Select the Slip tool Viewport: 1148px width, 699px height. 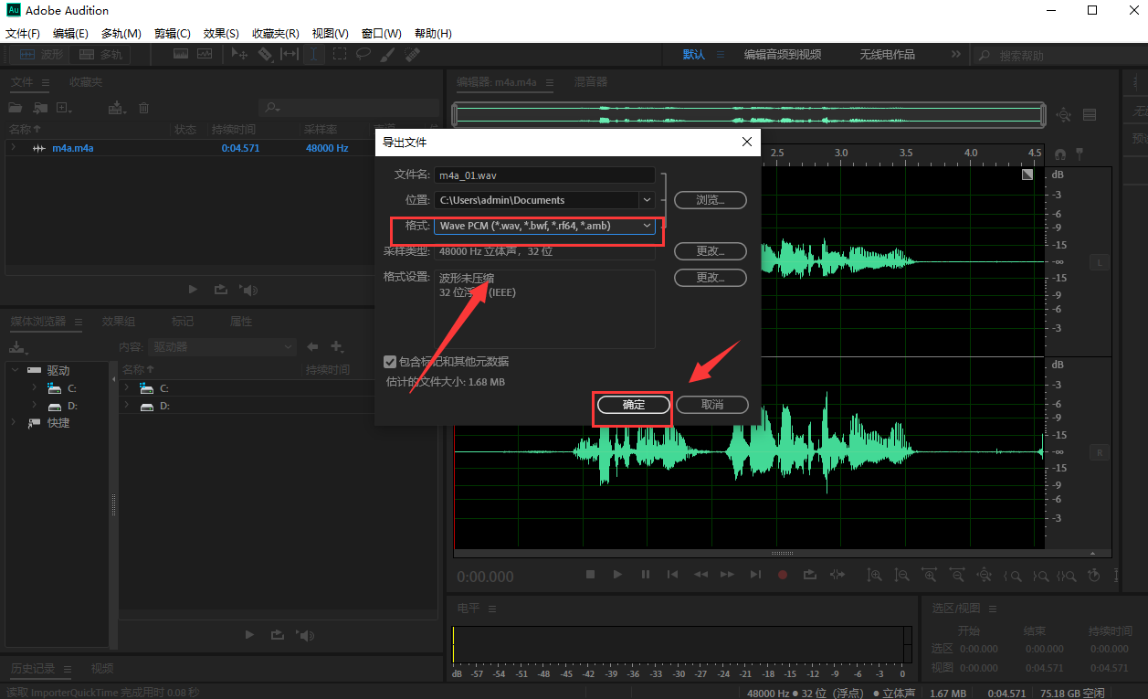(290, 55)
